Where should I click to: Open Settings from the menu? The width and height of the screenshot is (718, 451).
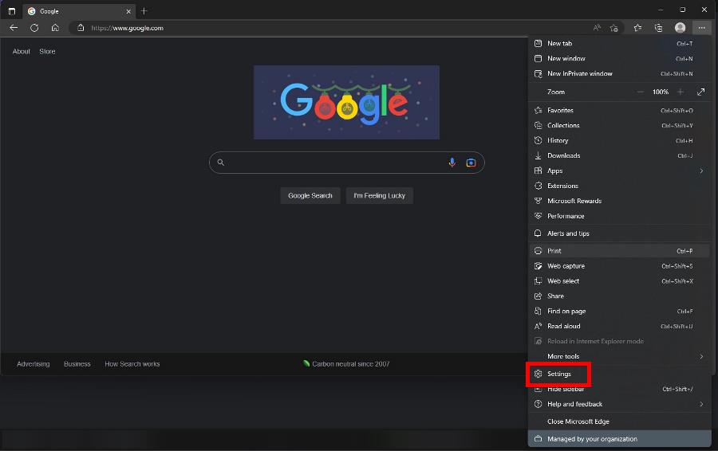(620, 374)
